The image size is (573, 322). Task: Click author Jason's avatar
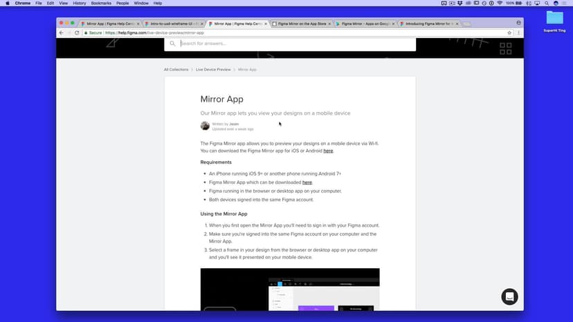[x=205, y=126]
